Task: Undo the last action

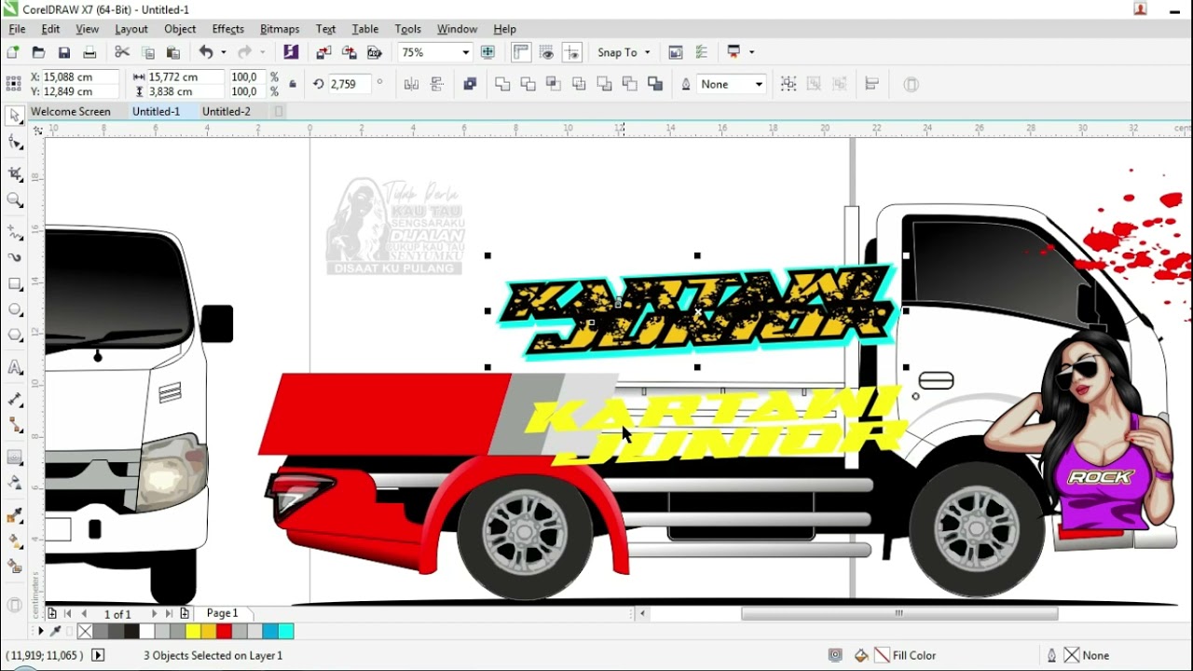Action: (x=206, y=52)
